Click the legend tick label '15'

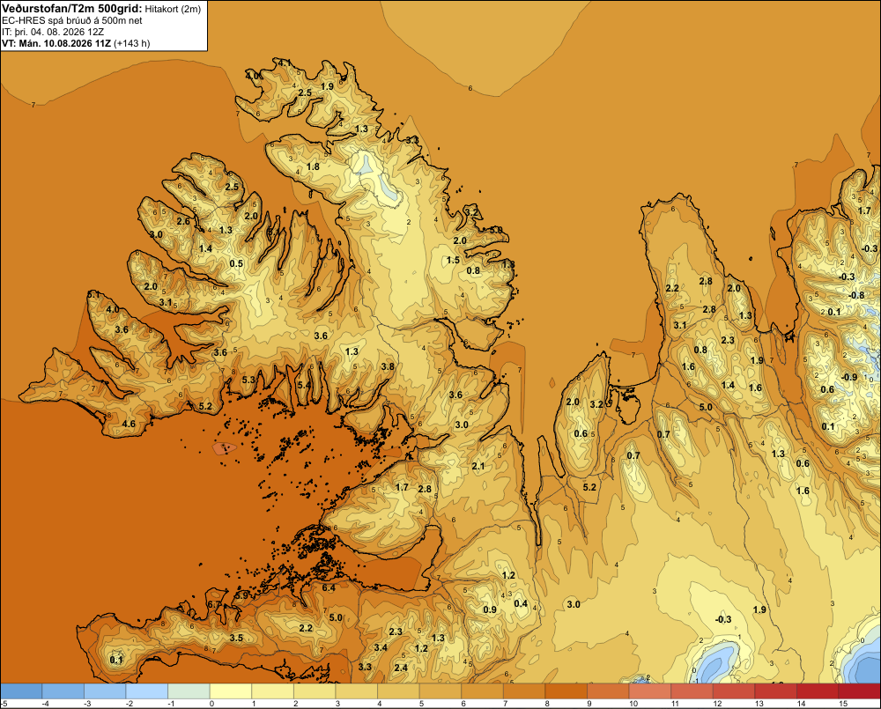[x=843, y=704]
